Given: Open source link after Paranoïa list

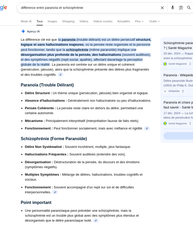Looking at the screenshot, I should (x=147, y=128).
